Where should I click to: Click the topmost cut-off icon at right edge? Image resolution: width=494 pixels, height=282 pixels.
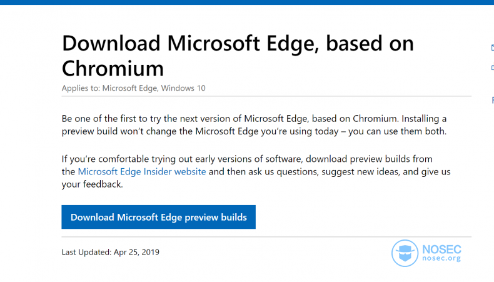pyautogui.click(x=492, y=48)
